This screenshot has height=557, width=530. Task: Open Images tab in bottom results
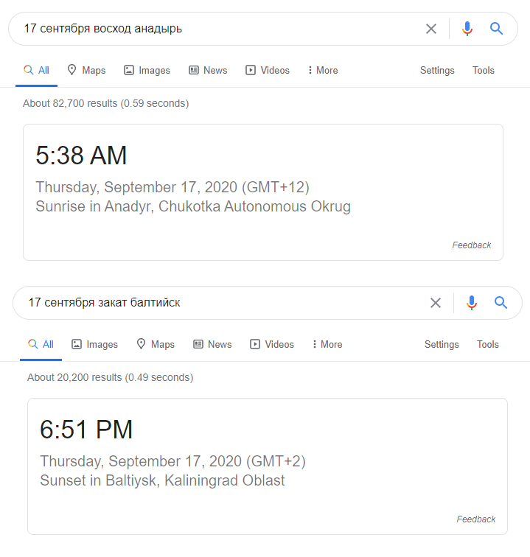point(94,345)
